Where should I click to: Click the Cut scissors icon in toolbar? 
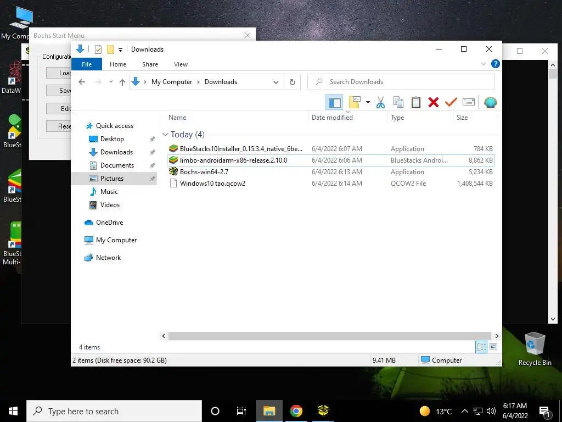coord(380,102)
